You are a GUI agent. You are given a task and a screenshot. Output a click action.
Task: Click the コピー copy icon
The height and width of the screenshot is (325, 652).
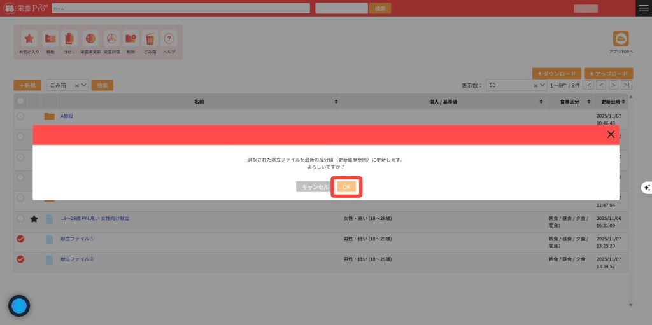point(69,39)
